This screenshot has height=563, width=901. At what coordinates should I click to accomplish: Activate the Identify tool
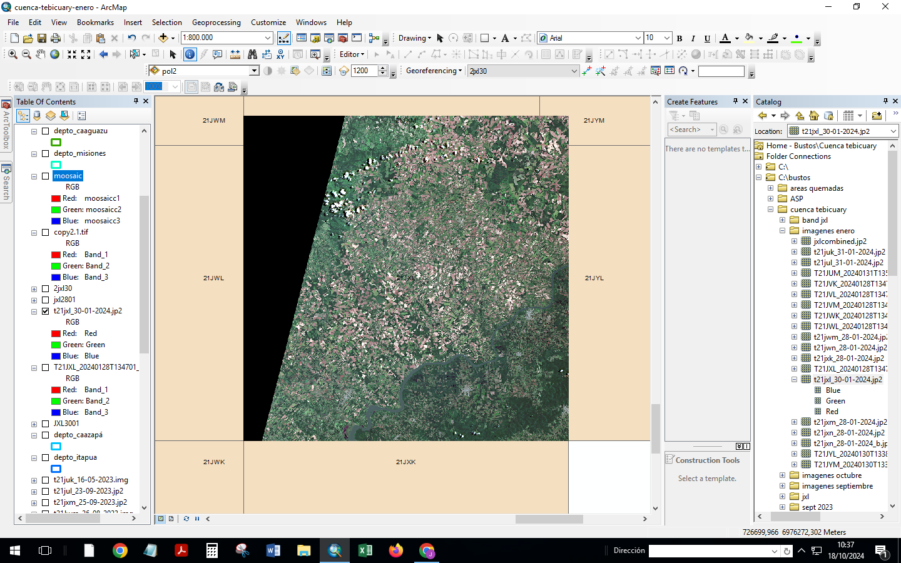click(189, 54)
